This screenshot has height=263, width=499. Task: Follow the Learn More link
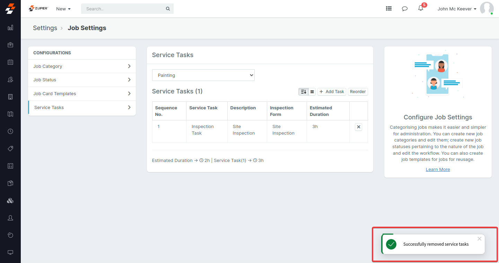click(x=438, y=170)
